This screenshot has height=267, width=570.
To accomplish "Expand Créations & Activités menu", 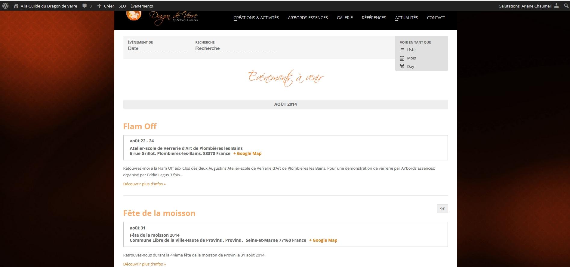I will [256, 18].
